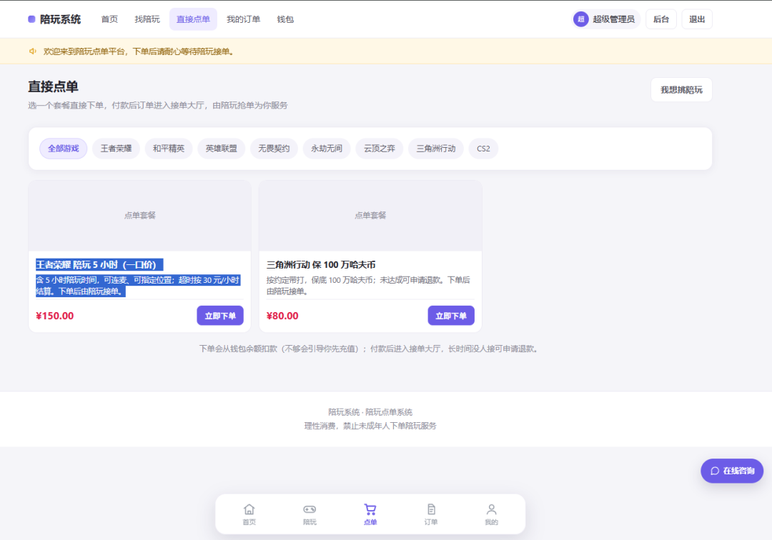The height and width of the screenshot is (540, 772).
Task: Click footer text 陪玩系统 · 陪玩点单系统
Action: 370,412
